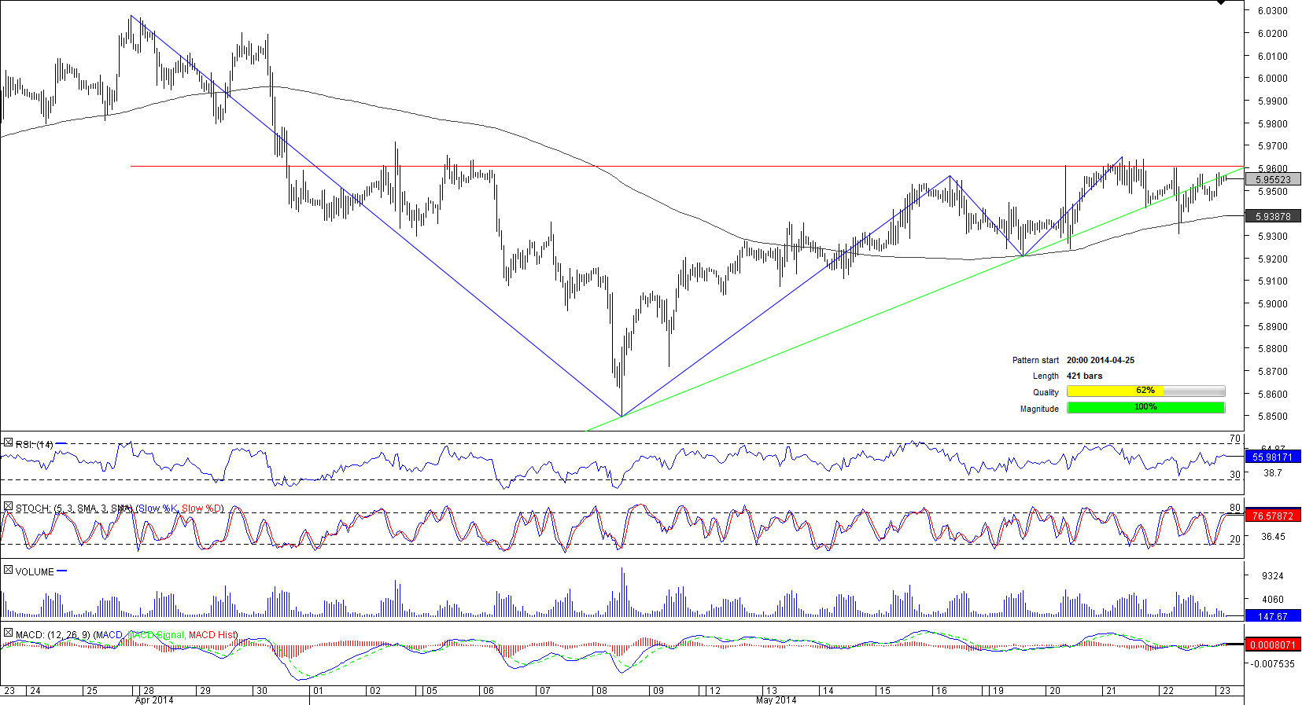This screenshot has height=705, width=1302.
Task: Close the MACD indicator panel box
Action: [8, 633]
